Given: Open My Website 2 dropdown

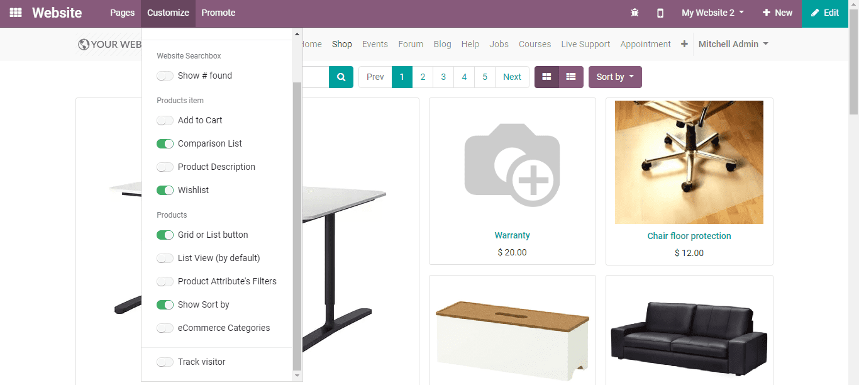Looking at the screenshot, I should pos(713,13).
